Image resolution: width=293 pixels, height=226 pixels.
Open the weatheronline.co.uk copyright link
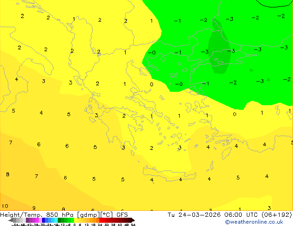pyautogui.click(x=254, y=222)
